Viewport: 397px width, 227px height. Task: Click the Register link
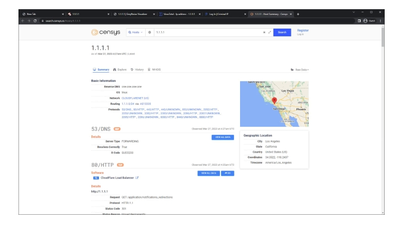point(303,30)
